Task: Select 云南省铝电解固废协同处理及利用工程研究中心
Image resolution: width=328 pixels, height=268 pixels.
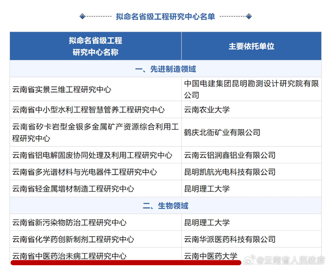Action: 95,155
